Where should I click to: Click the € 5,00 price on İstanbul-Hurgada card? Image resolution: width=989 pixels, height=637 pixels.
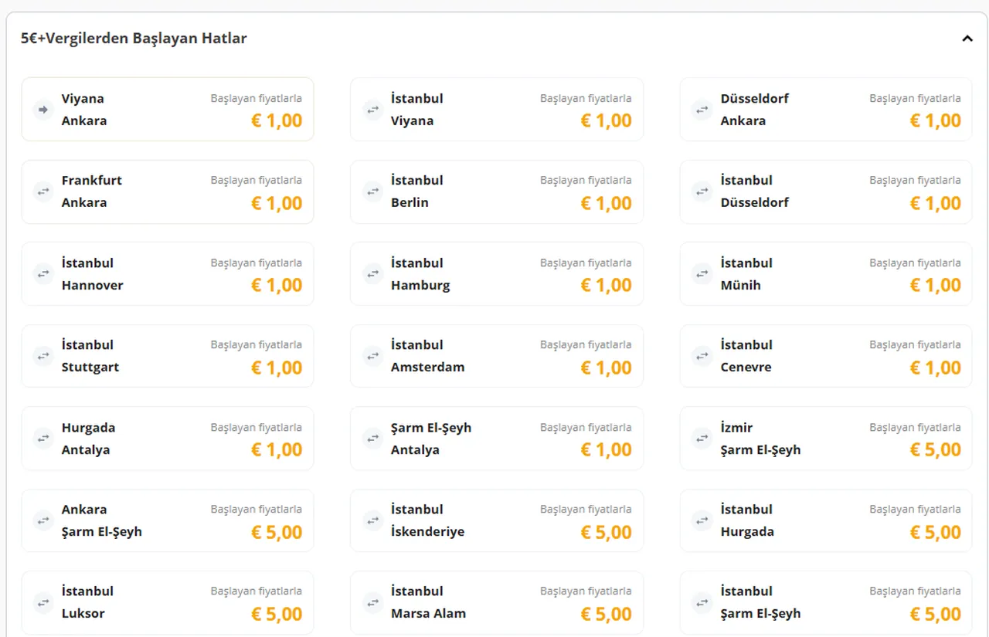tap(935, 532)
